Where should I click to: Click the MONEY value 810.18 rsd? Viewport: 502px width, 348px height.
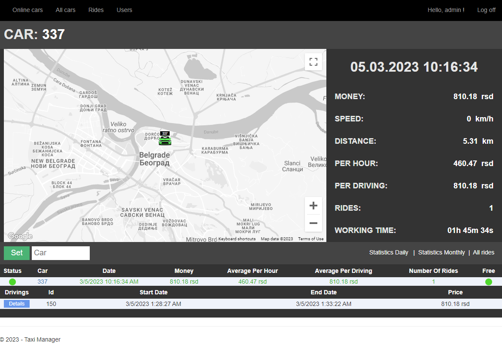(473, 96)
